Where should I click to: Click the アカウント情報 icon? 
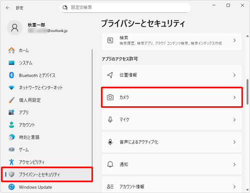(x=110, y=187)
